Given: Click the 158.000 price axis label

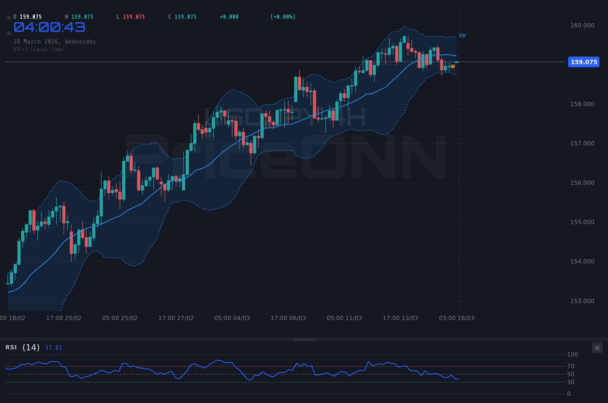Looking at the screenshot, I should (x=582, y=104).
